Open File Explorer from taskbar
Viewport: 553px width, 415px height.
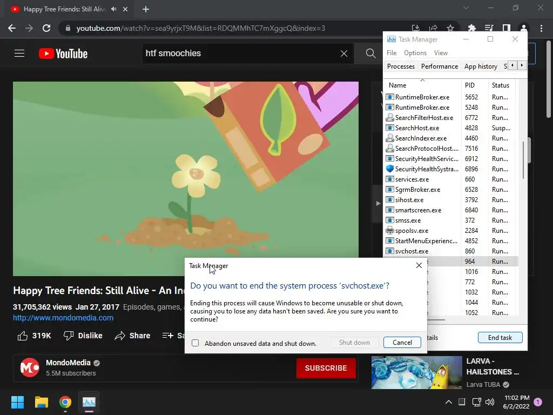tap(41, 402)
